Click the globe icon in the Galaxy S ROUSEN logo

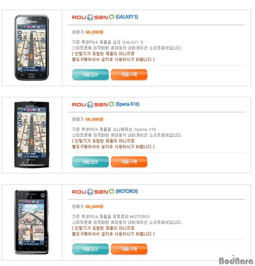click(x=90, y=17)
